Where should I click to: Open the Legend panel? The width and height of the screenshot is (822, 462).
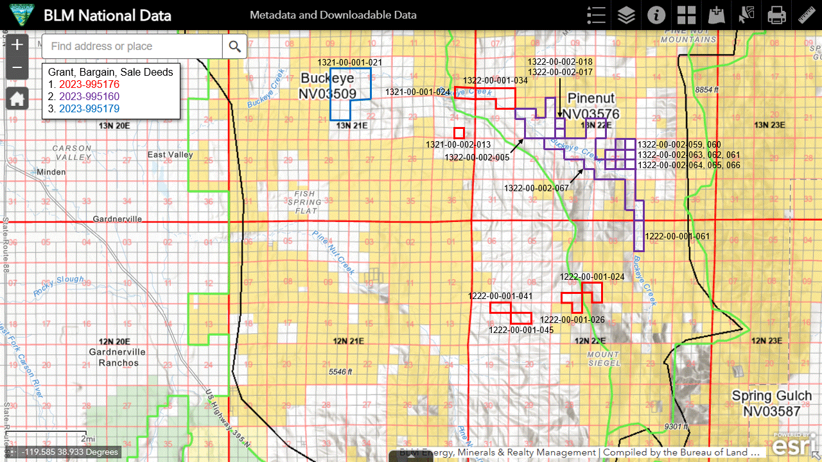pos(597,15)
